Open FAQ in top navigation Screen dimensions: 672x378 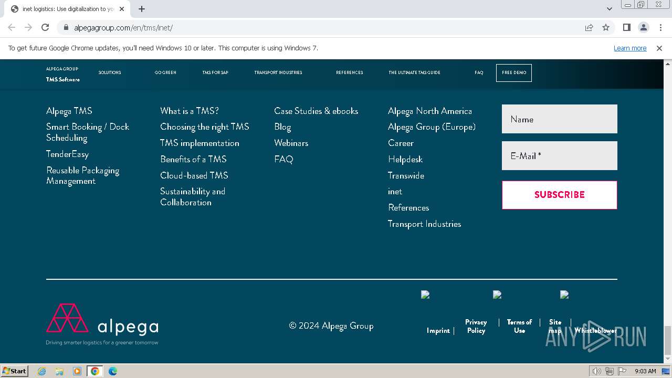tap(479, 72)
